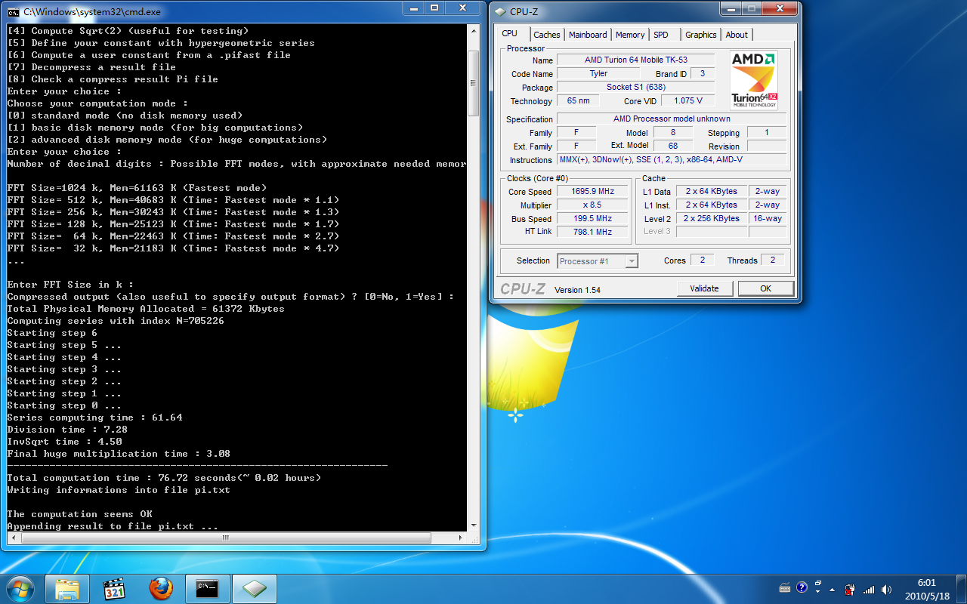The width and height of the screenshot is (967, 604).
Task: Click the Cores count value box
Action: (701, 260)
